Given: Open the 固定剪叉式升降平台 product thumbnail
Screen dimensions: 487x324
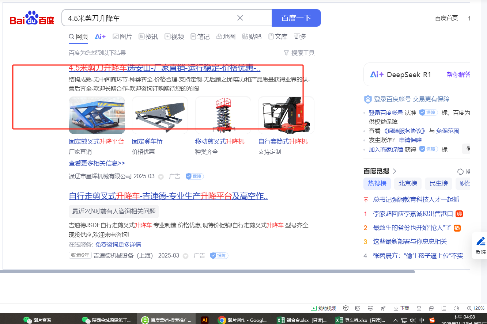Looking at the screenshot, I should click(97, 115).
